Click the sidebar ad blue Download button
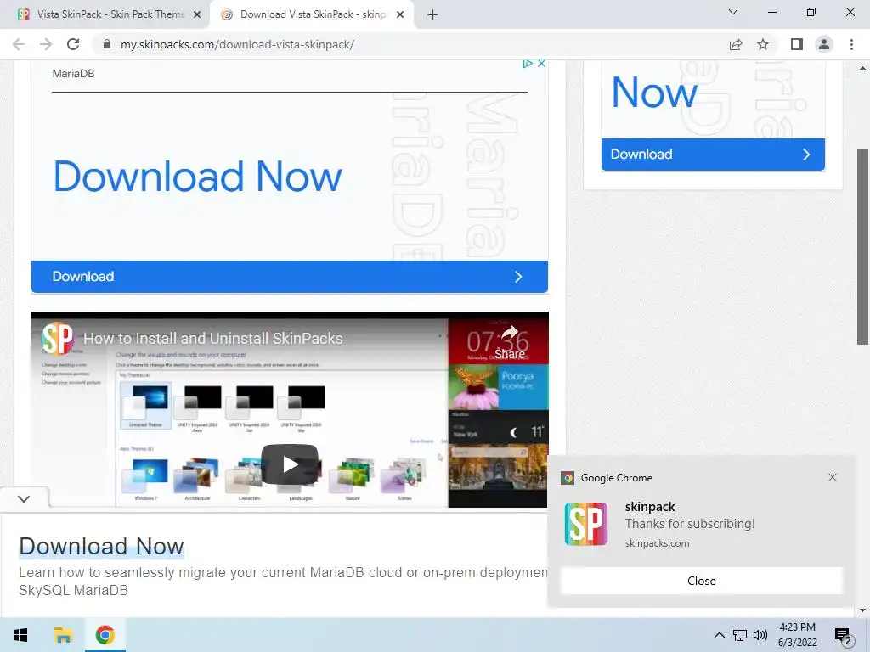Viewport: 870px width, 652px height. (x=713, y=155)
